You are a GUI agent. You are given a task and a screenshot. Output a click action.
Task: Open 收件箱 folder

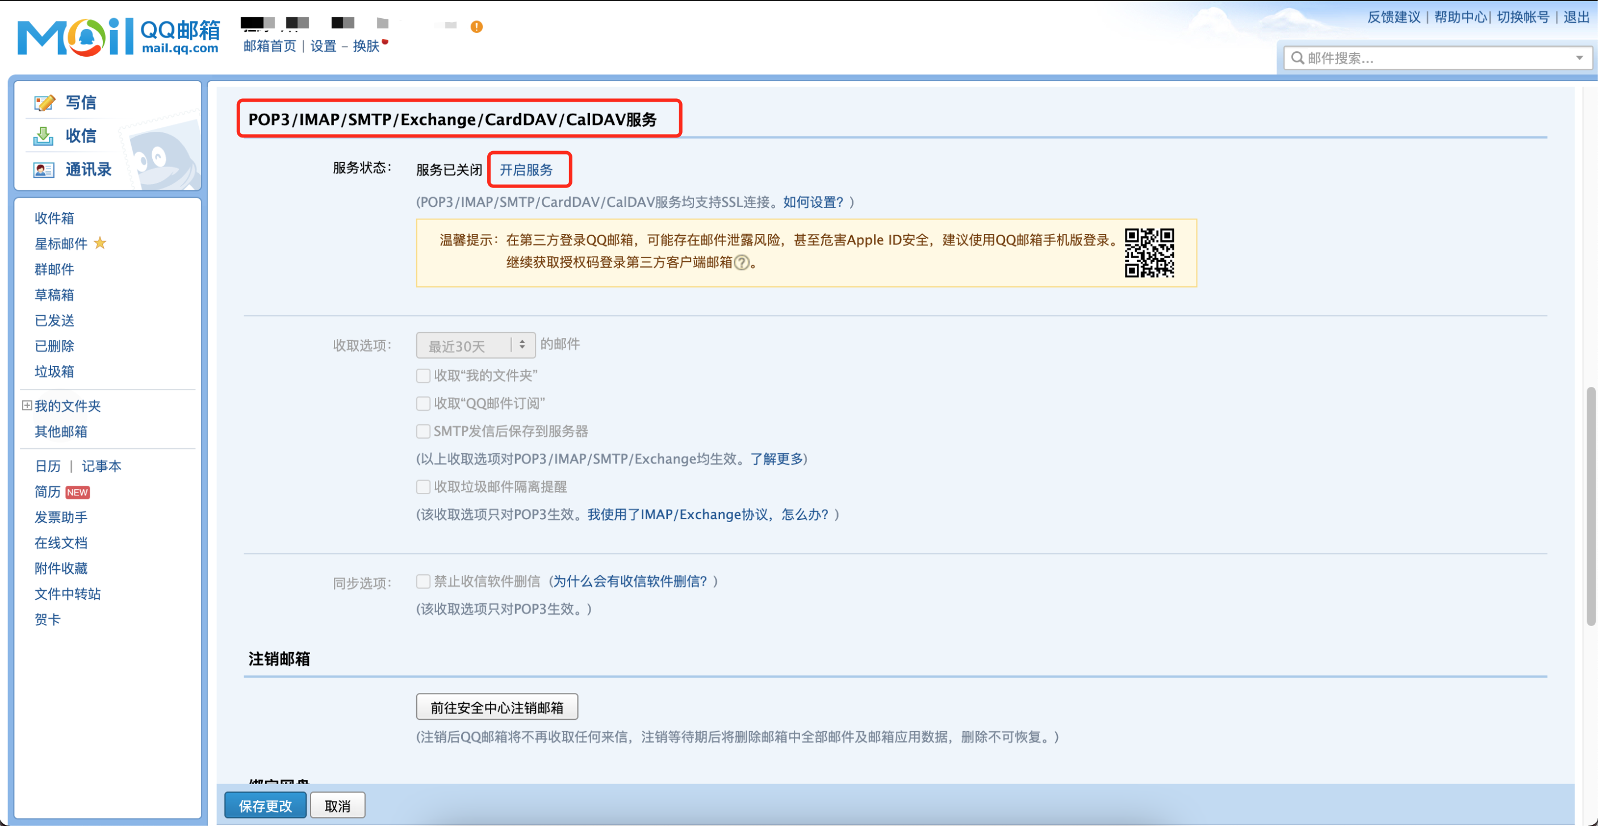click(54, 218)
